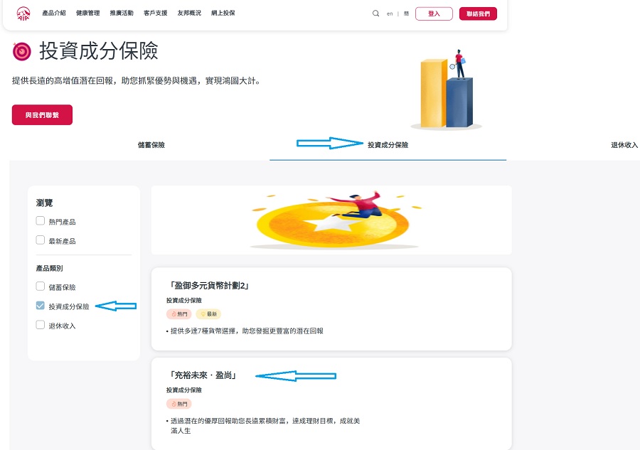Enable the 最新產品 checkbox
The width and height of the screenshot is (640, 450).
(41, 240)
